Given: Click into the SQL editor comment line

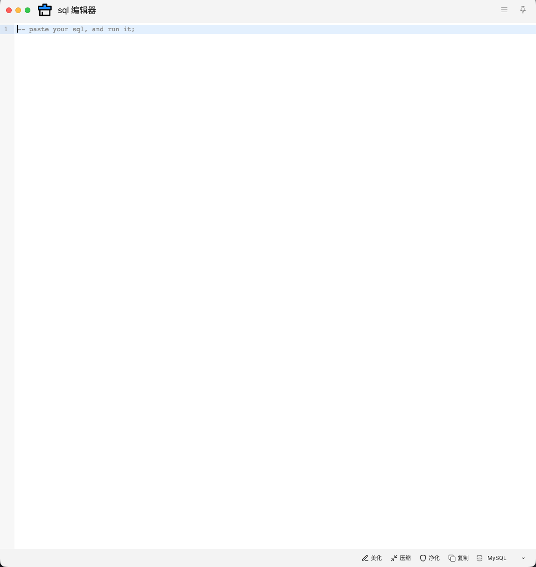Looking at the screenshot, I should 275,29.
